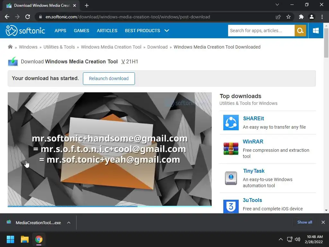Click the Windows Media Creation Tool app icon
Screen dimensions: 329x247
(13, 61)
